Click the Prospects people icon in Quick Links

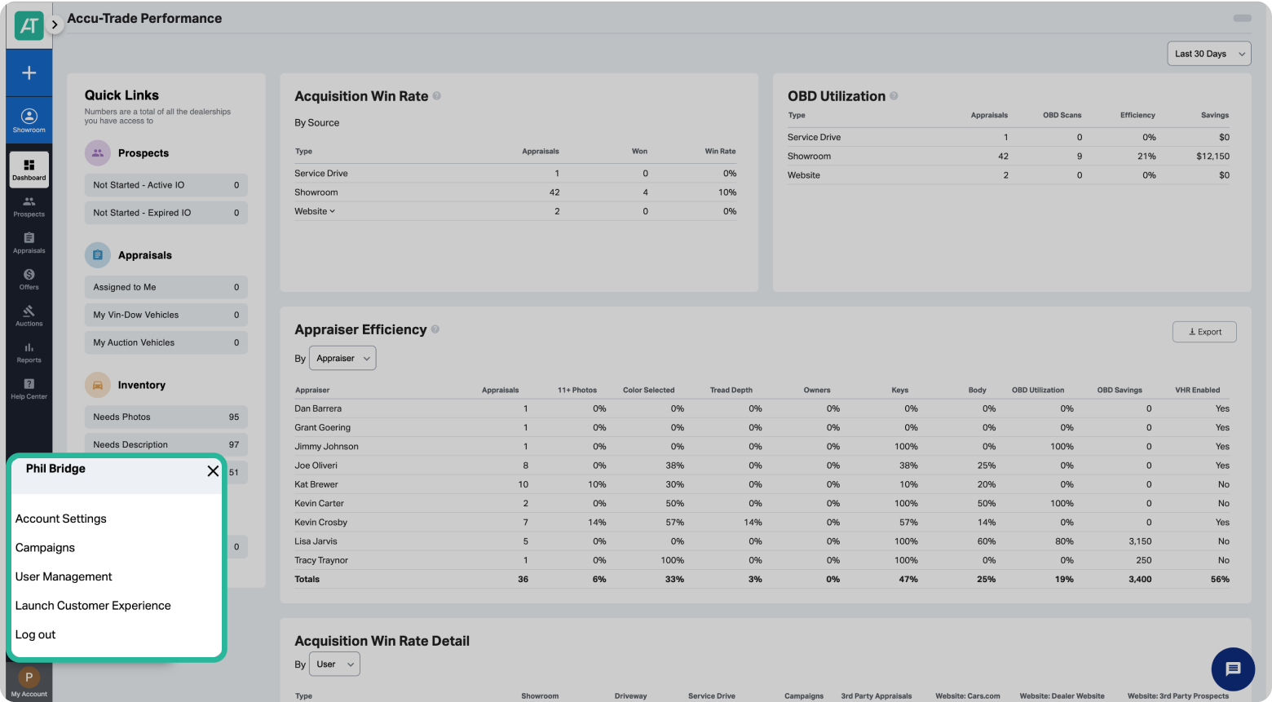[97, 152]
